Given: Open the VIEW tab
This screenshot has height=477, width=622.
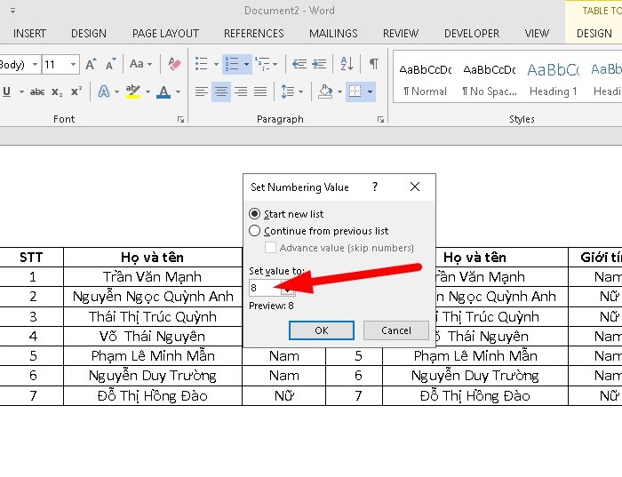Looking at the screenshot, I should [537, 33].
